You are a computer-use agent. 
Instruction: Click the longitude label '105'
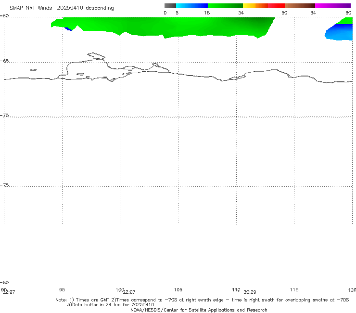178,289
